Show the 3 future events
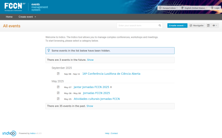The width and height of the screenshot is (222, 138). (x=90, y=60)
